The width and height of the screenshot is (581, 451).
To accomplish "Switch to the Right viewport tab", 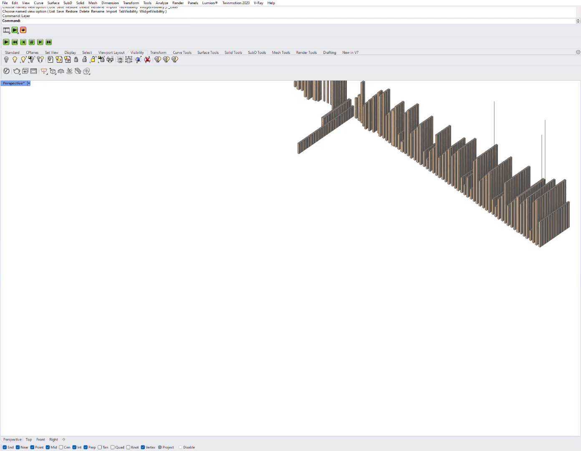I will (54, 440).
